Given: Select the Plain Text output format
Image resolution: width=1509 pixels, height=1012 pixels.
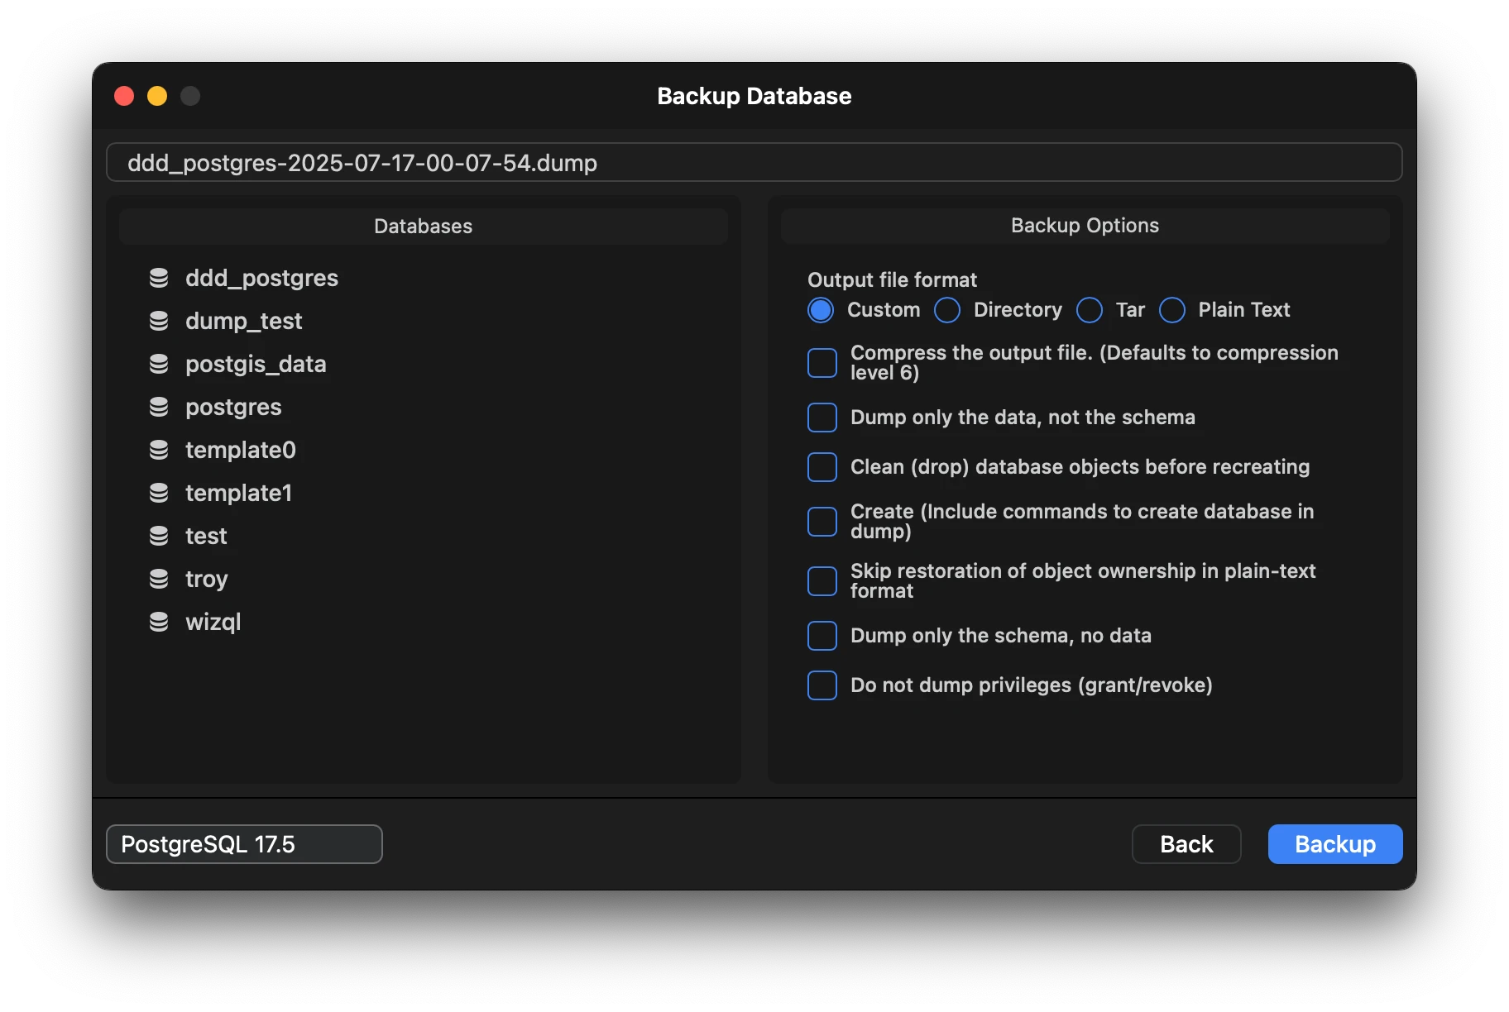Looking at the screenshot, I should [1171, 310].
